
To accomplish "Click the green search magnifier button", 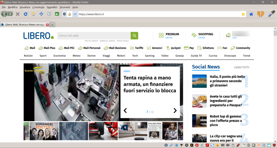I will (134, 36).
